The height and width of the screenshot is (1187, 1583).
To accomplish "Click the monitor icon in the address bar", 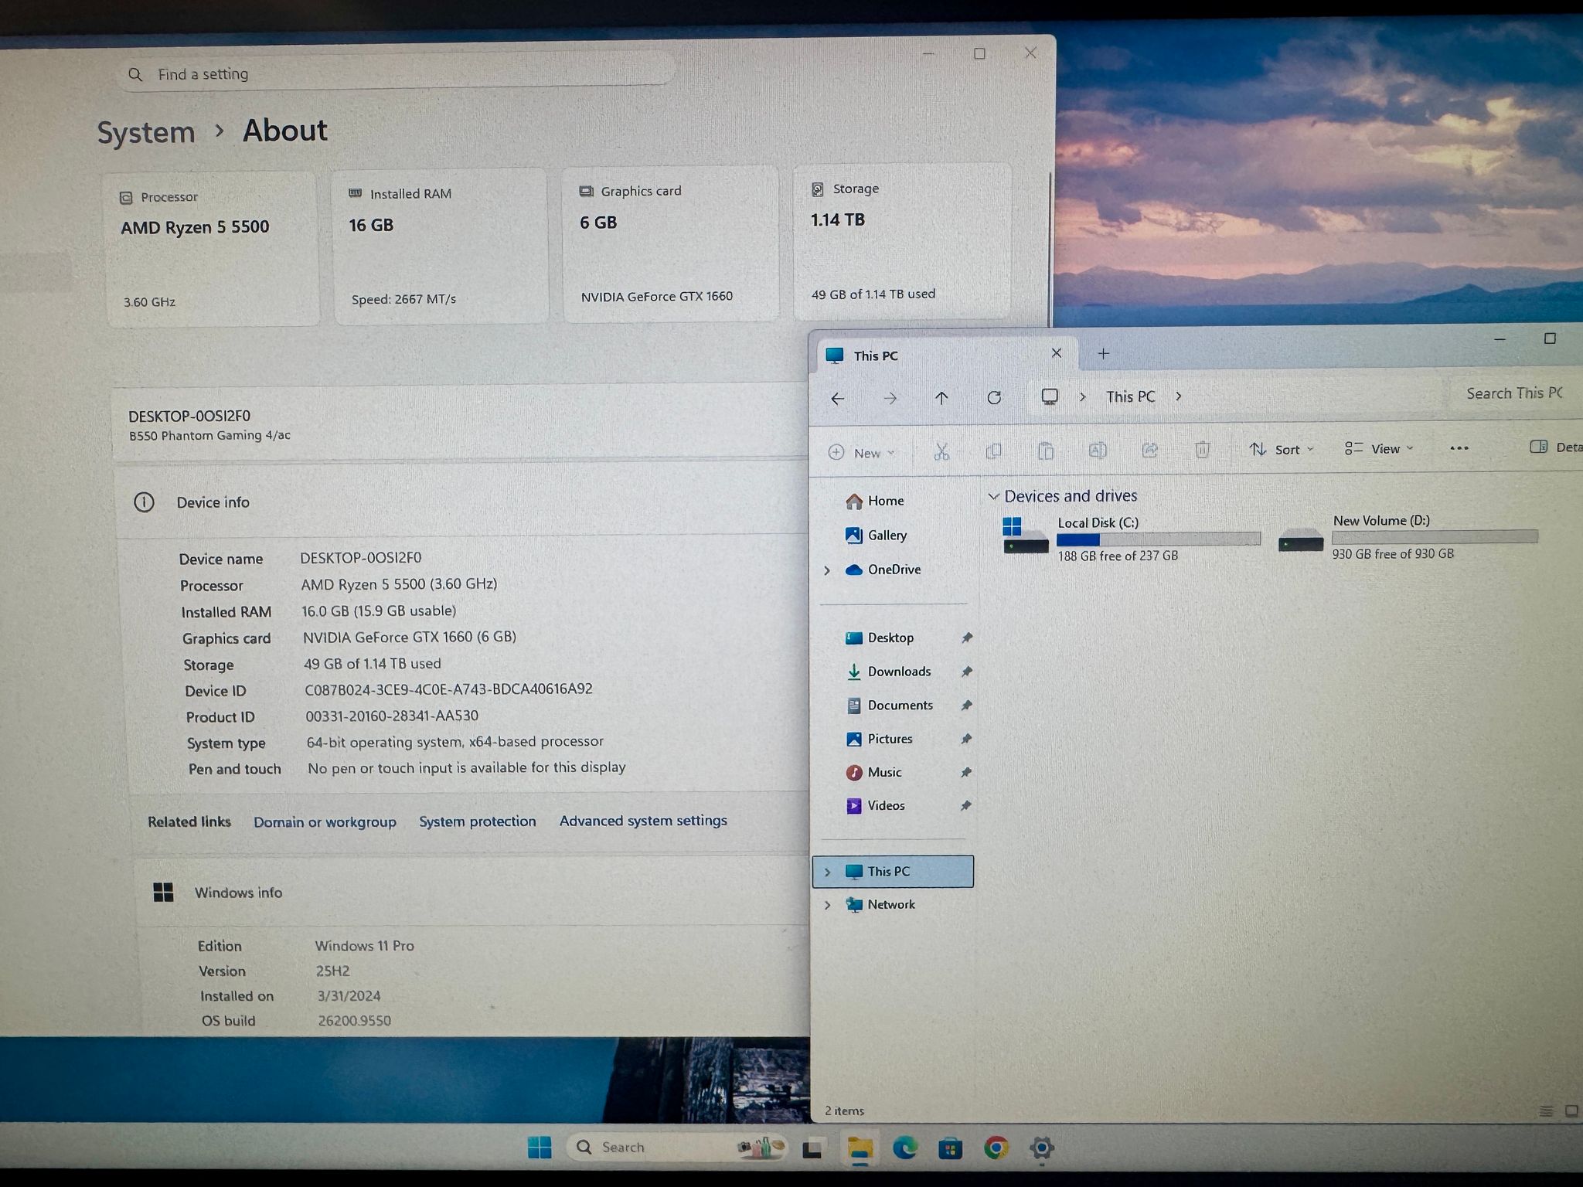I will (1050, 396).
